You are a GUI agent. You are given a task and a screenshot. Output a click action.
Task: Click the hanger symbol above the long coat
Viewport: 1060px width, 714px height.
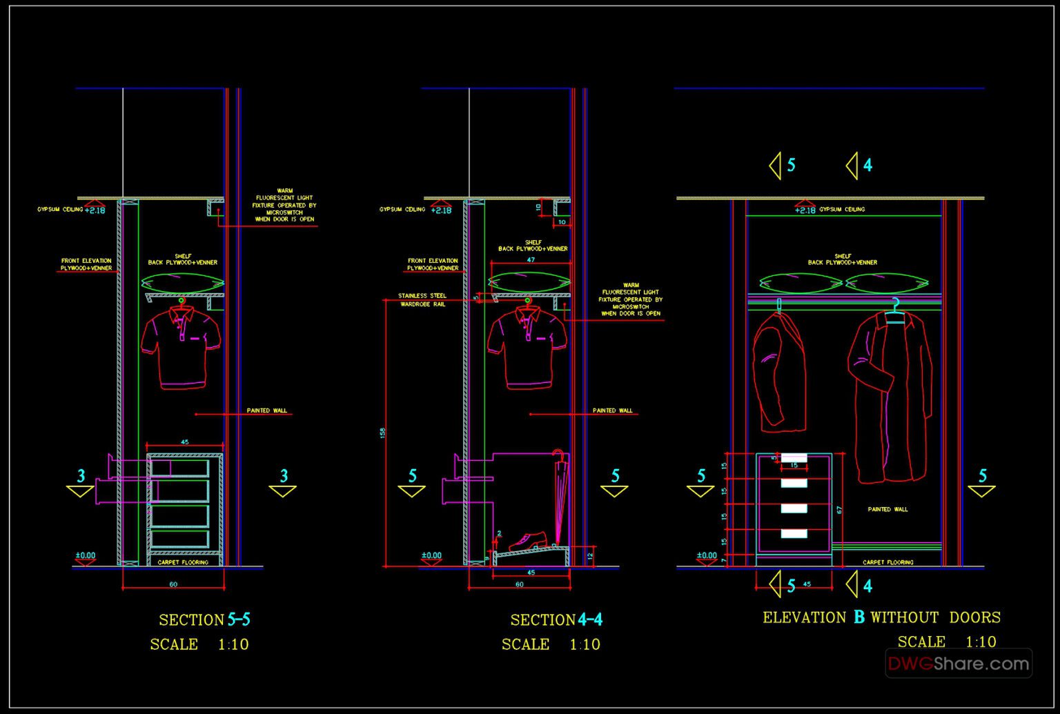tap(895, 305)
